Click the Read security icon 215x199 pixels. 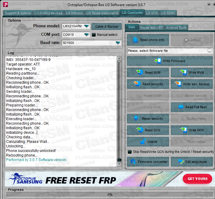(x=137, y=84)
